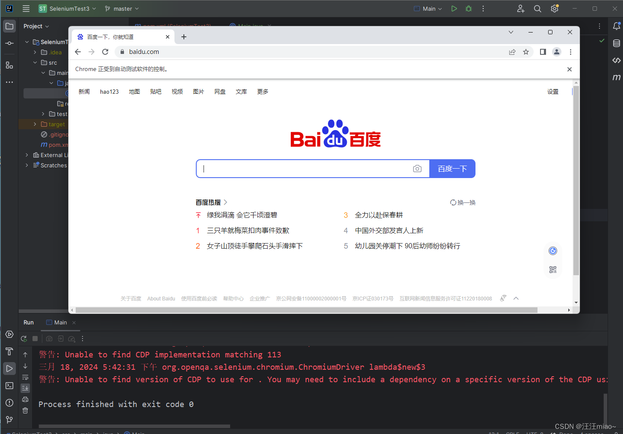Clear all console output trash icon

pyautogui.click(x=25, y=410)
